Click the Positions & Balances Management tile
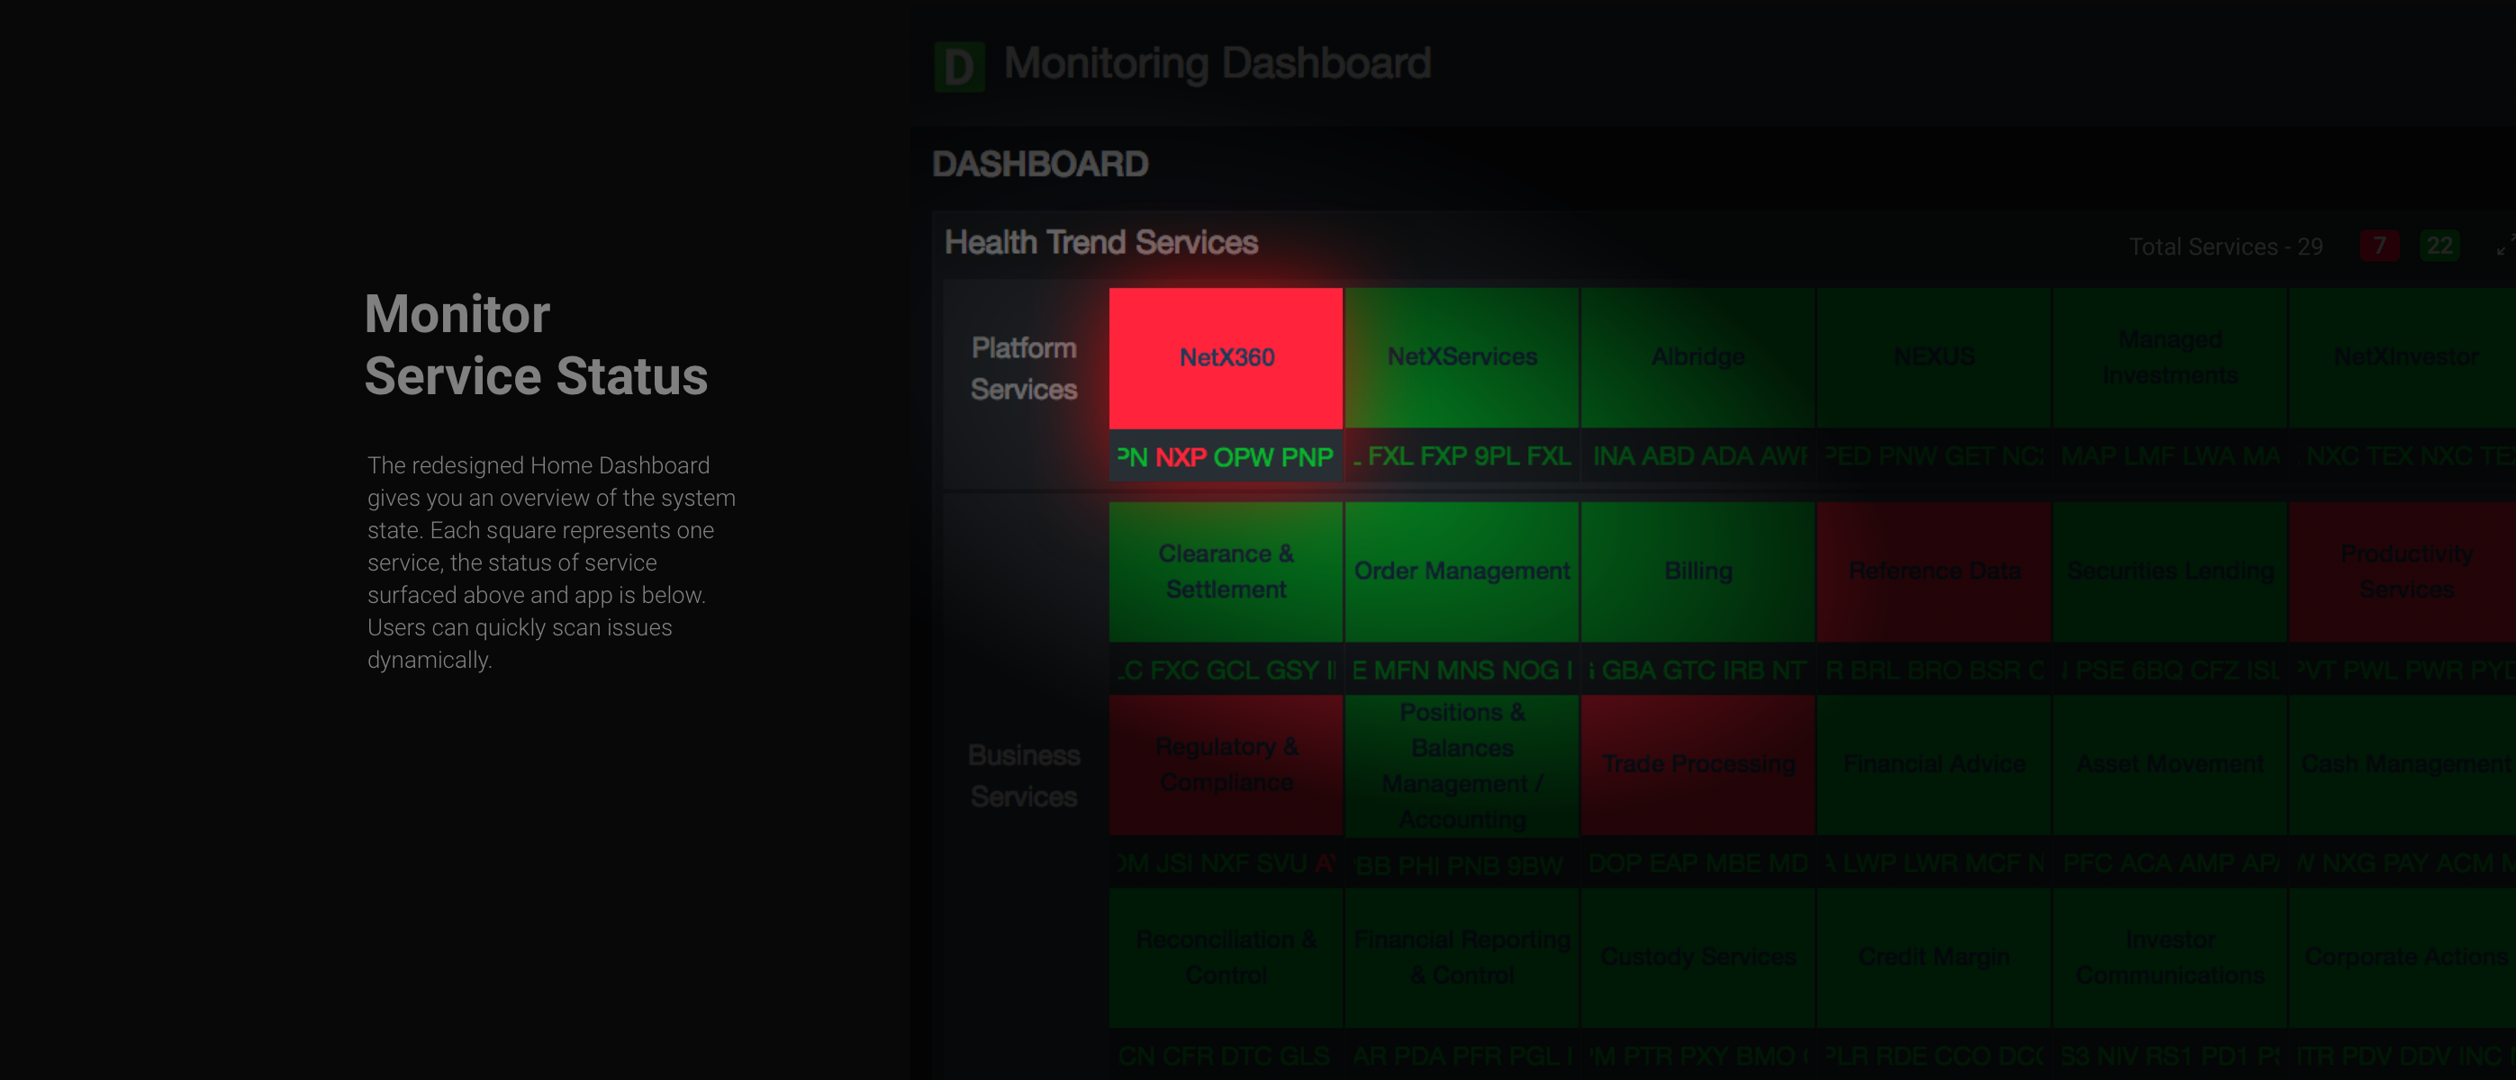Image resolution: width=2516 pixels, height=1080 pixels. pos(1462,765)
